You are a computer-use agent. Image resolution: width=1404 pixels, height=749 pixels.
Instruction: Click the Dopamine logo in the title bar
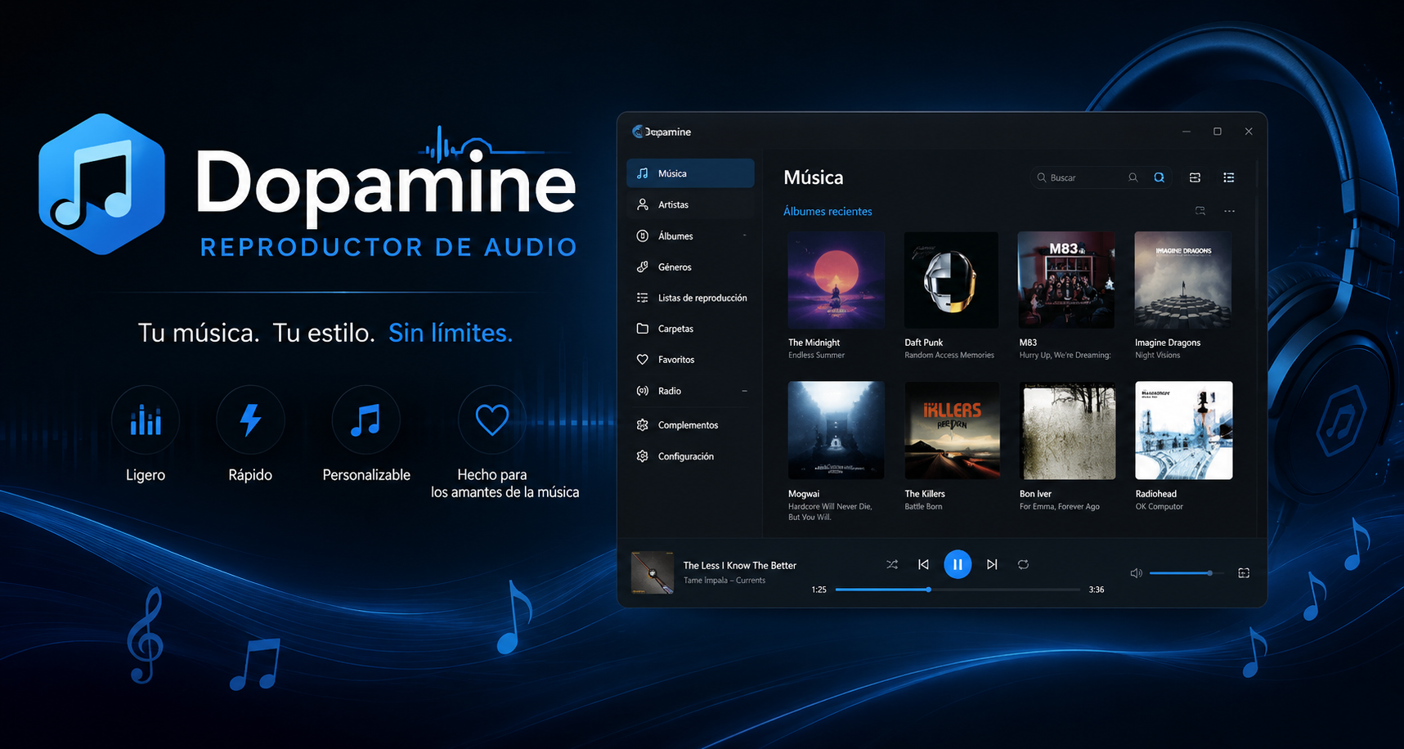[638, 132]
